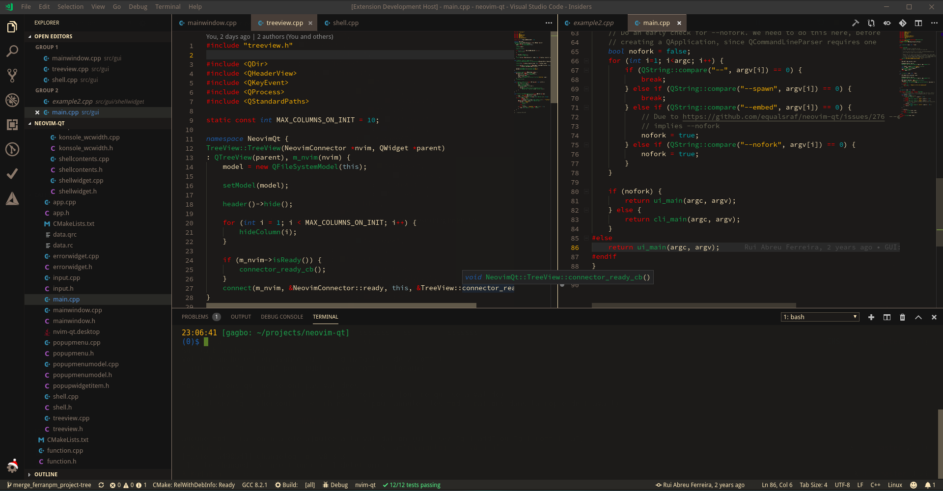Image resolution: width=943 pixels, height=491 pixels.
Task: Click the compare changes arrows icon
Action: point(871,23)
